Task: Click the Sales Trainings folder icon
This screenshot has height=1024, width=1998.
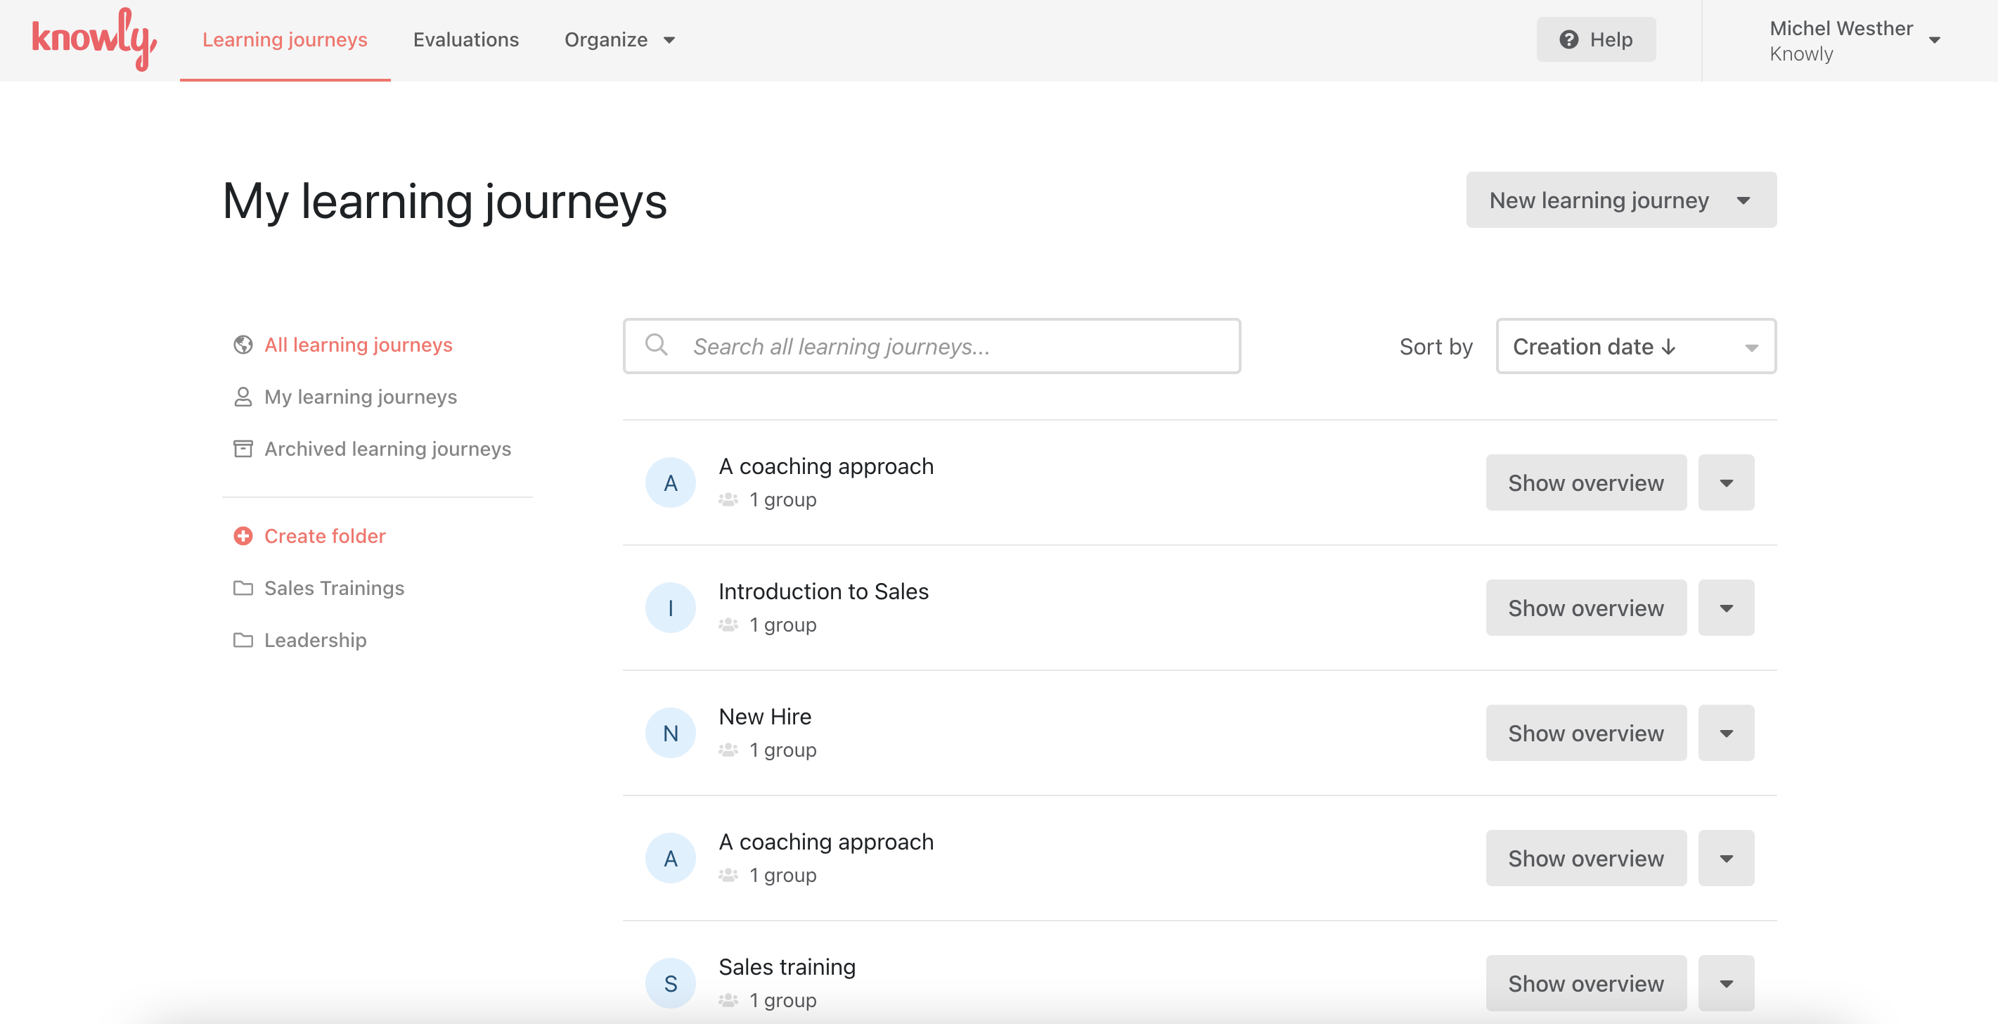Action: pos(243,588)
